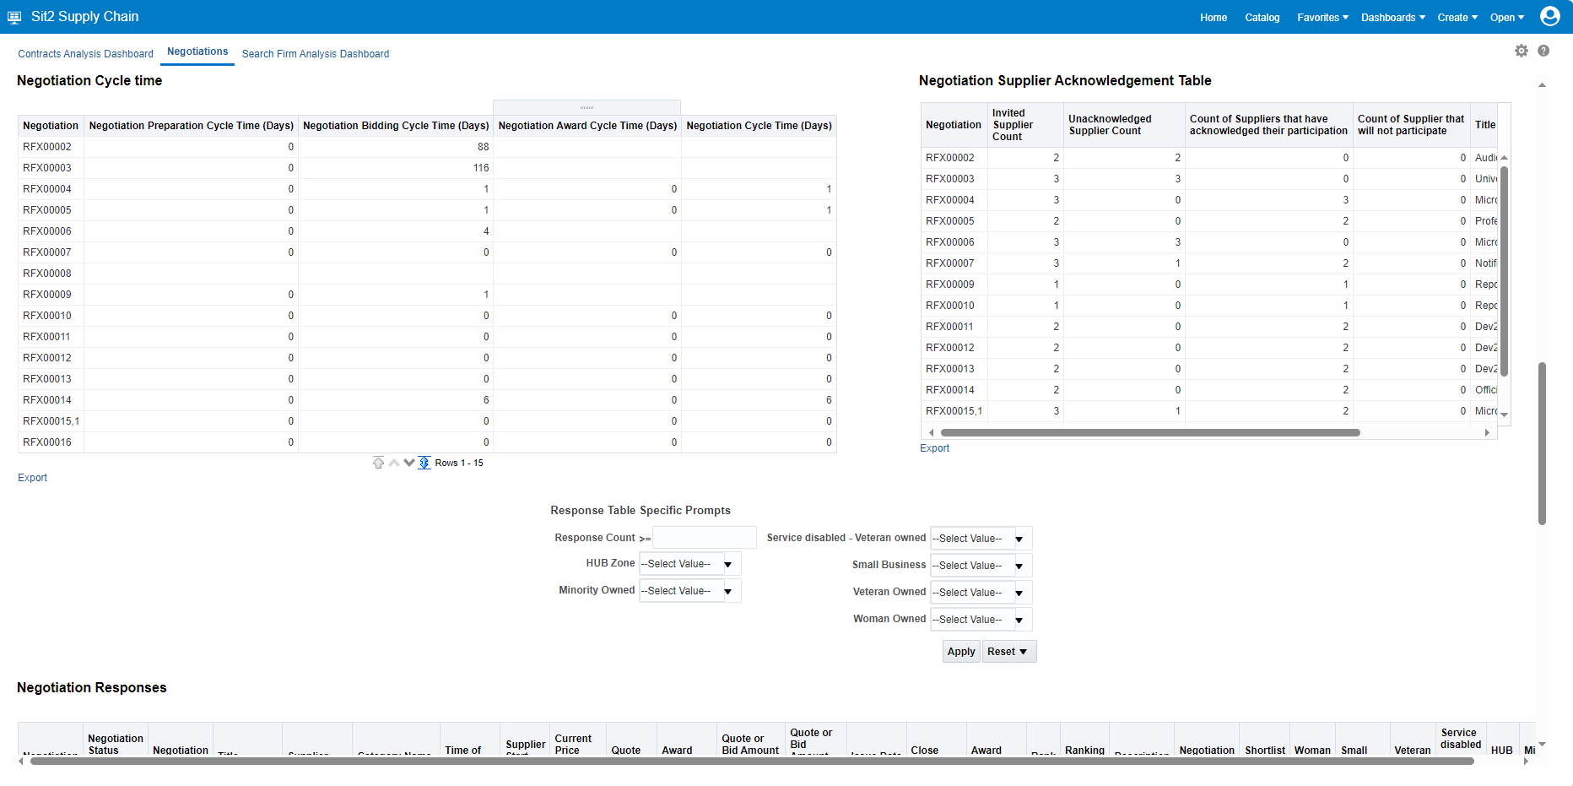This screenshot has height=786, width=1573.
Task: Click the Sit2 Supply Chain logo icon
Action: tap(14, 16)
